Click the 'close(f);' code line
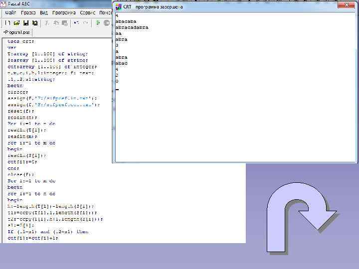The image size is (359, 269). coord(21,175)
